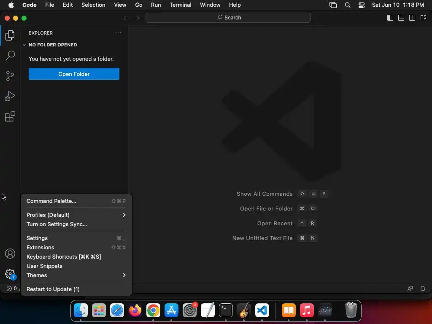The width and height of the screenshot is (432, 324).
Task: Go back with the left arrow
Action: pos(126,18)
